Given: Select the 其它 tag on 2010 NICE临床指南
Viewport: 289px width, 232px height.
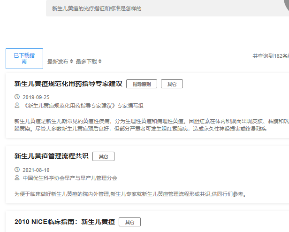Looking at the screenshot, I should pyautogui.click(x=129, y=222).
